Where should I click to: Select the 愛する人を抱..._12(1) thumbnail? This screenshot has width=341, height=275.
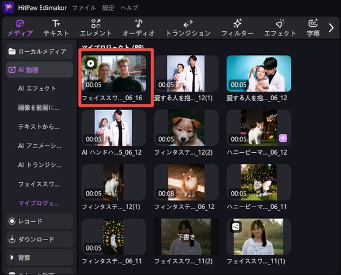186,73
